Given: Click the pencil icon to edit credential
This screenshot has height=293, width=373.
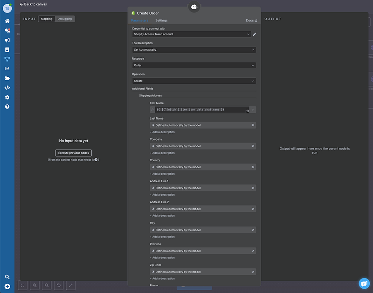Looking at the screenshot, I should (255, 34).
